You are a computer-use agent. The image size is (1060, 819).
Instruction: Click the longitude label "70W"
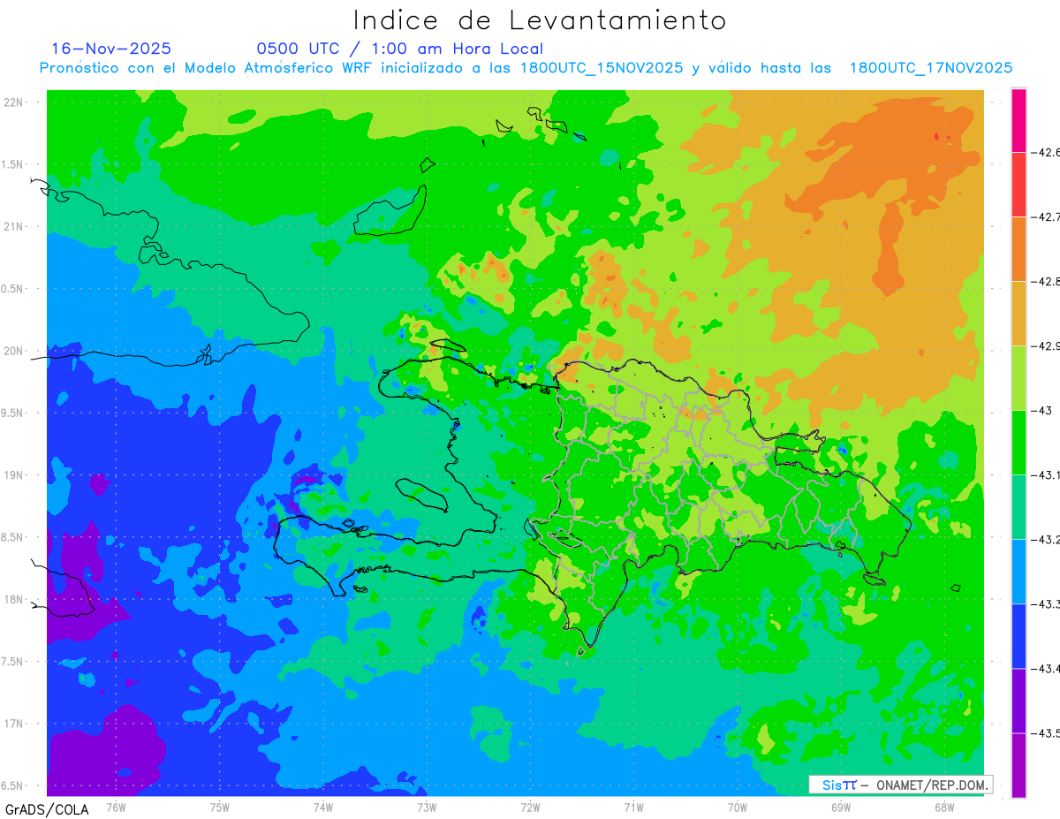[x=738, y=807]
